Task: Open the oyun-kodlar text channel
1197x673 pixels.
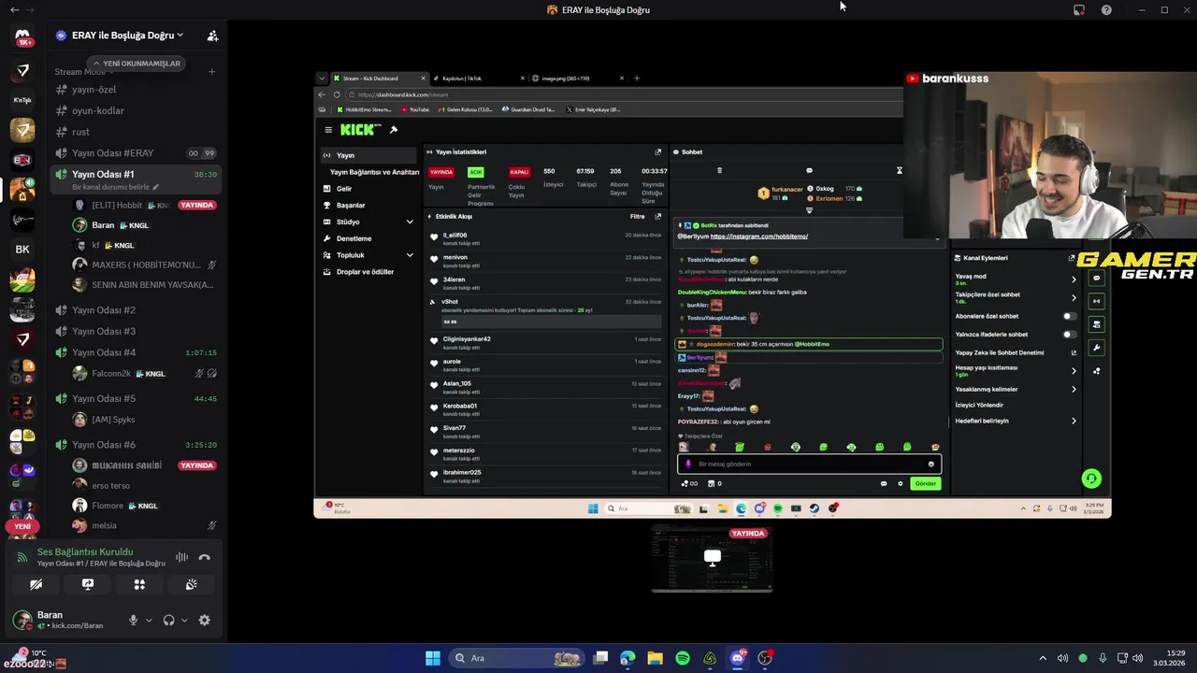Action: 136,110
